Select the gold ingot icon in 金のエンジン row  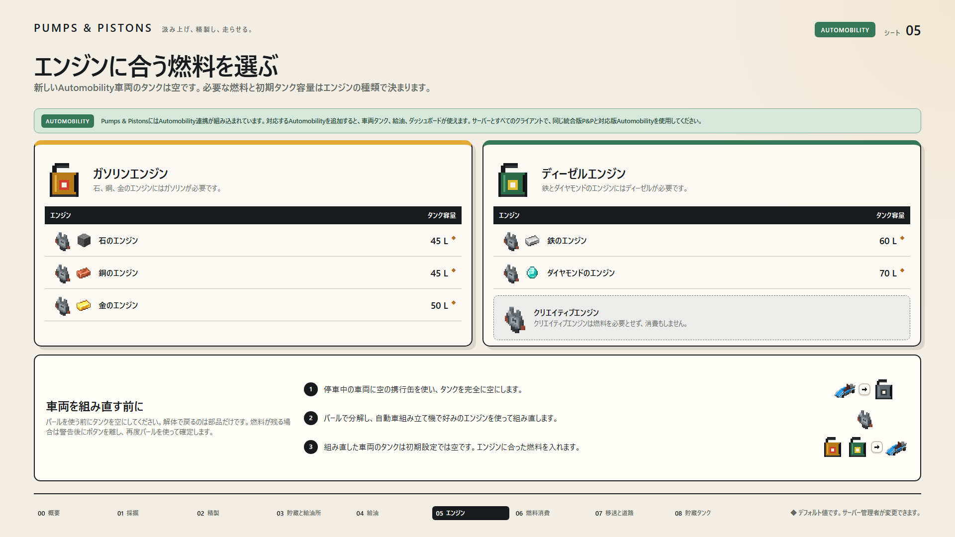coord(84,305)
